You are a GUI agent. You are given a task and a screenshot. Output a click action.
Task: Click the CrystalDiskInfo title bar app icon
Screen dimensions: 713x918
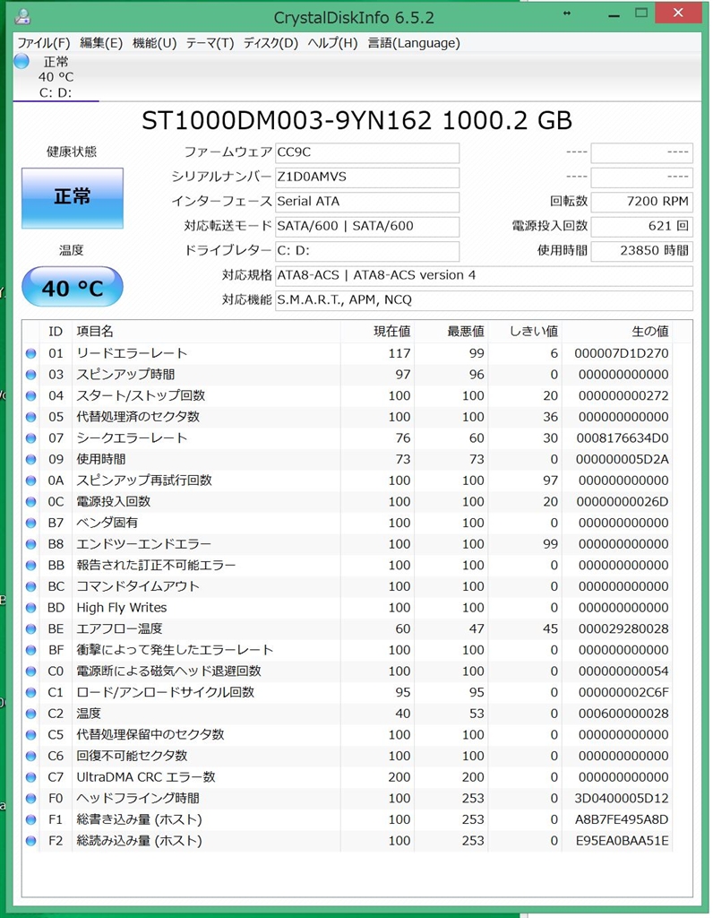pos(22,16)
